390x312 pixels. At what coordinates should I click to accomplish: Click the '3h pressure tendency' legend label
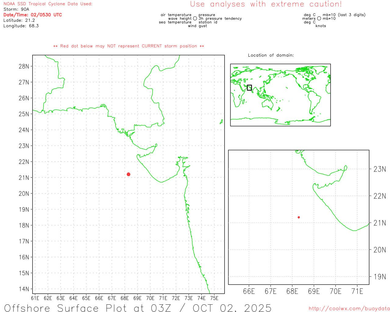pos(220,19)
